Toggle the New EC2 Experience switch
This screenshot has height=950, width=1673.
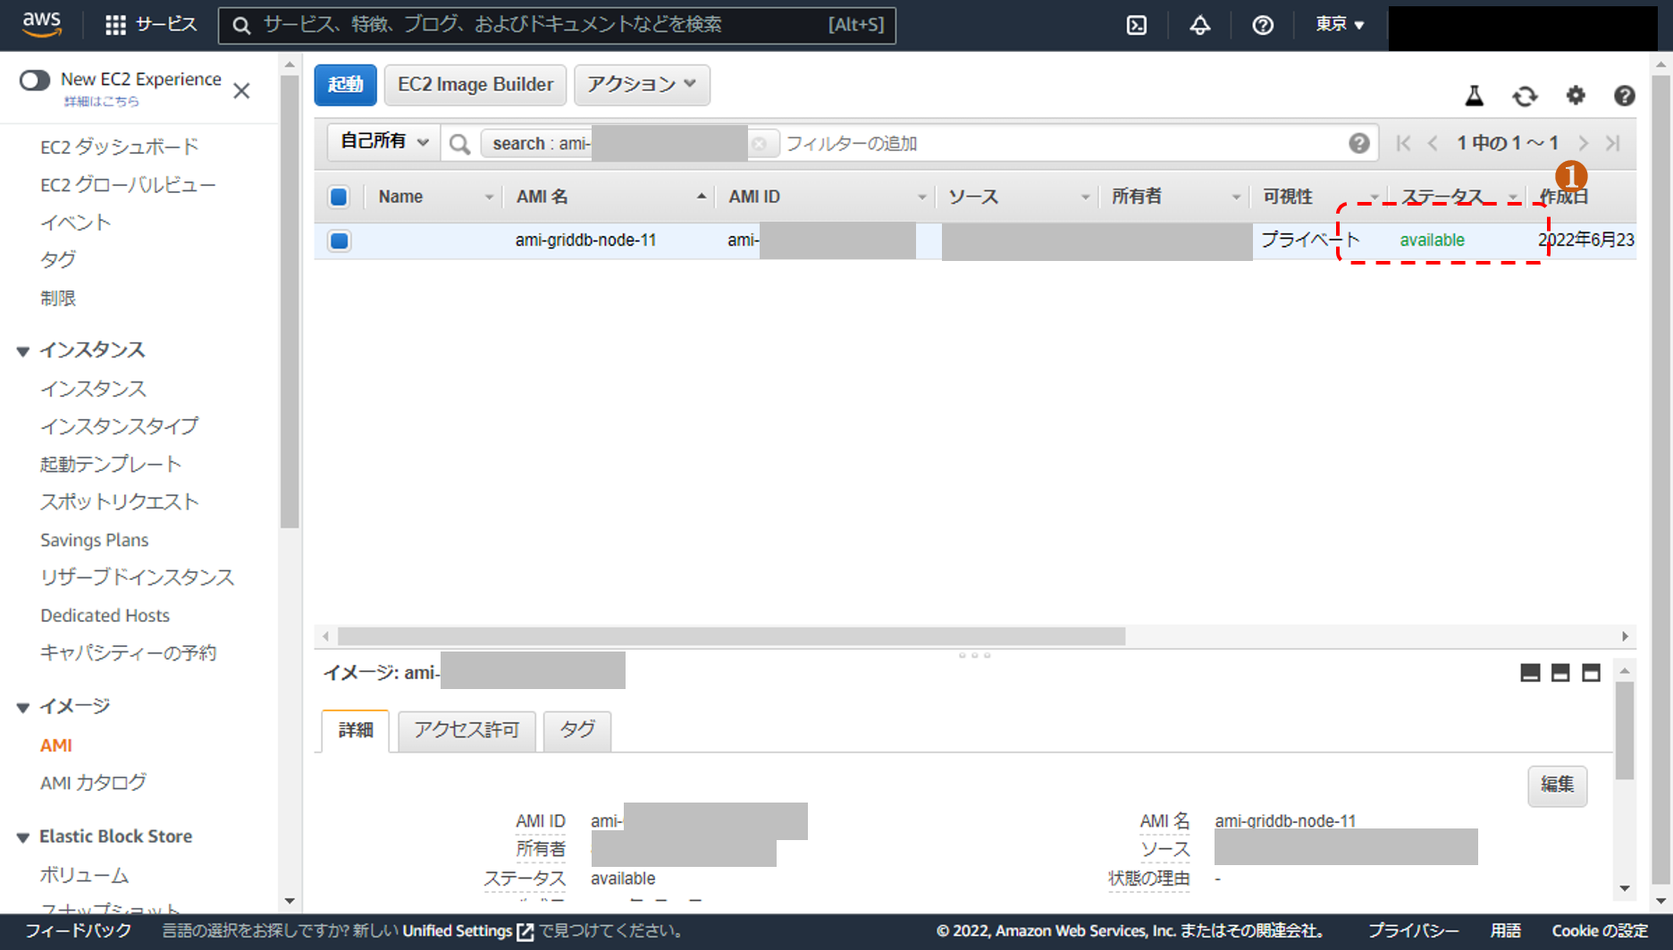click(35, 80)
